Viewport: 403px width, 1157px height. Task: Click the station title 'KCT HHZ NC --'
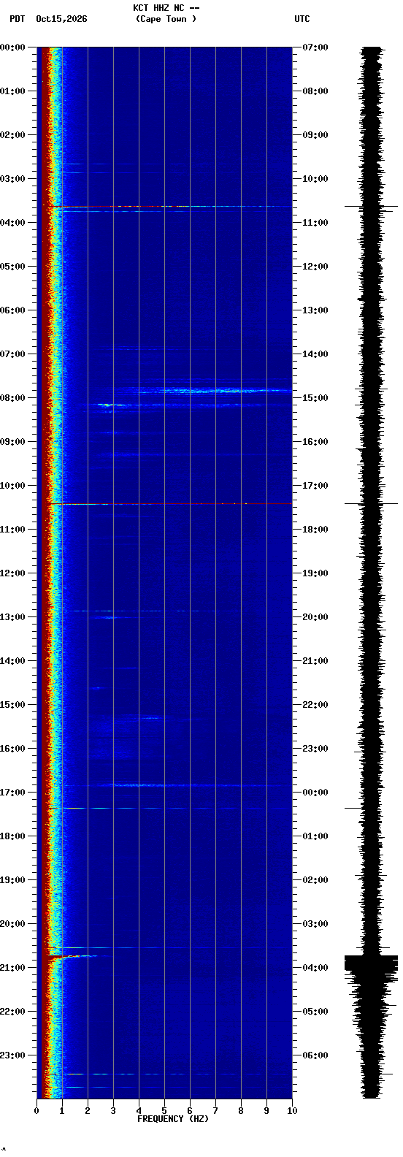coord(166,8)
